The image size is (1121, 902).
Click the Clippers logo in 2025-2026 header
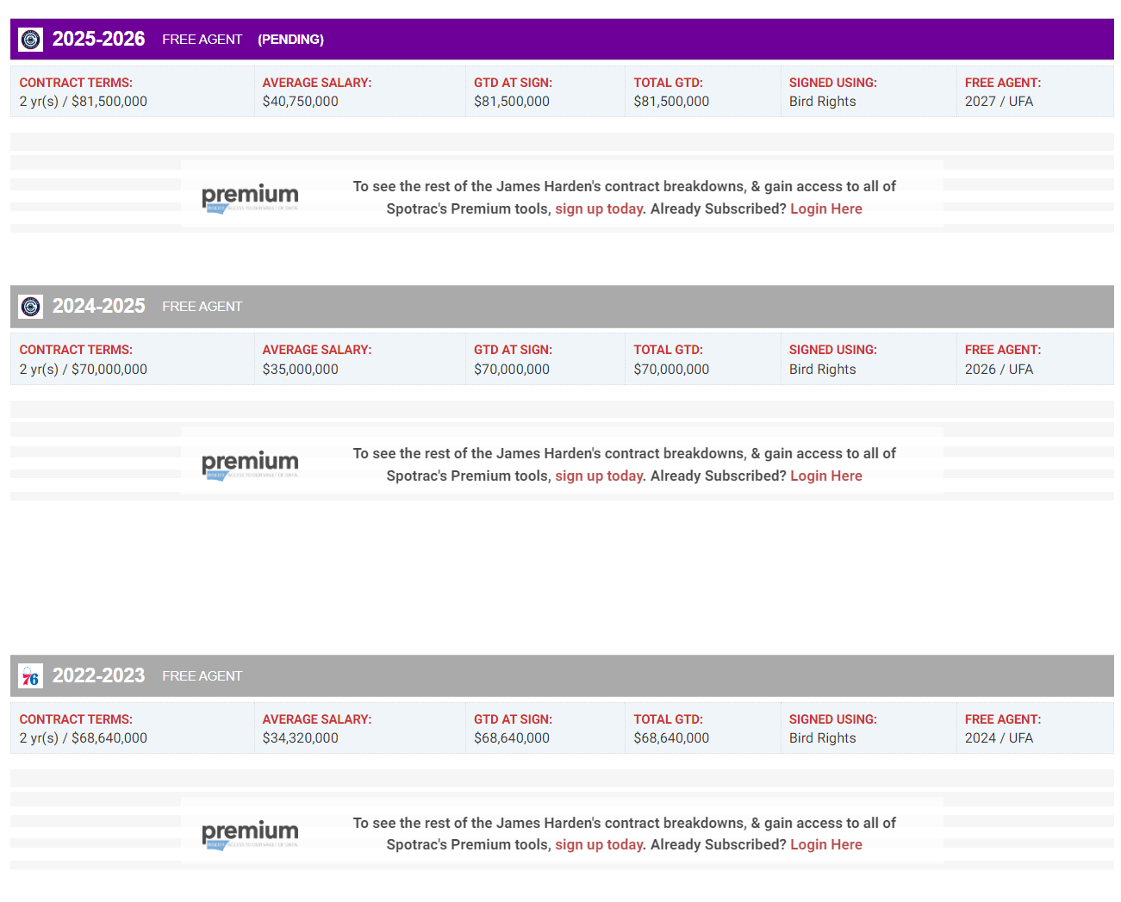coord(31,40)
